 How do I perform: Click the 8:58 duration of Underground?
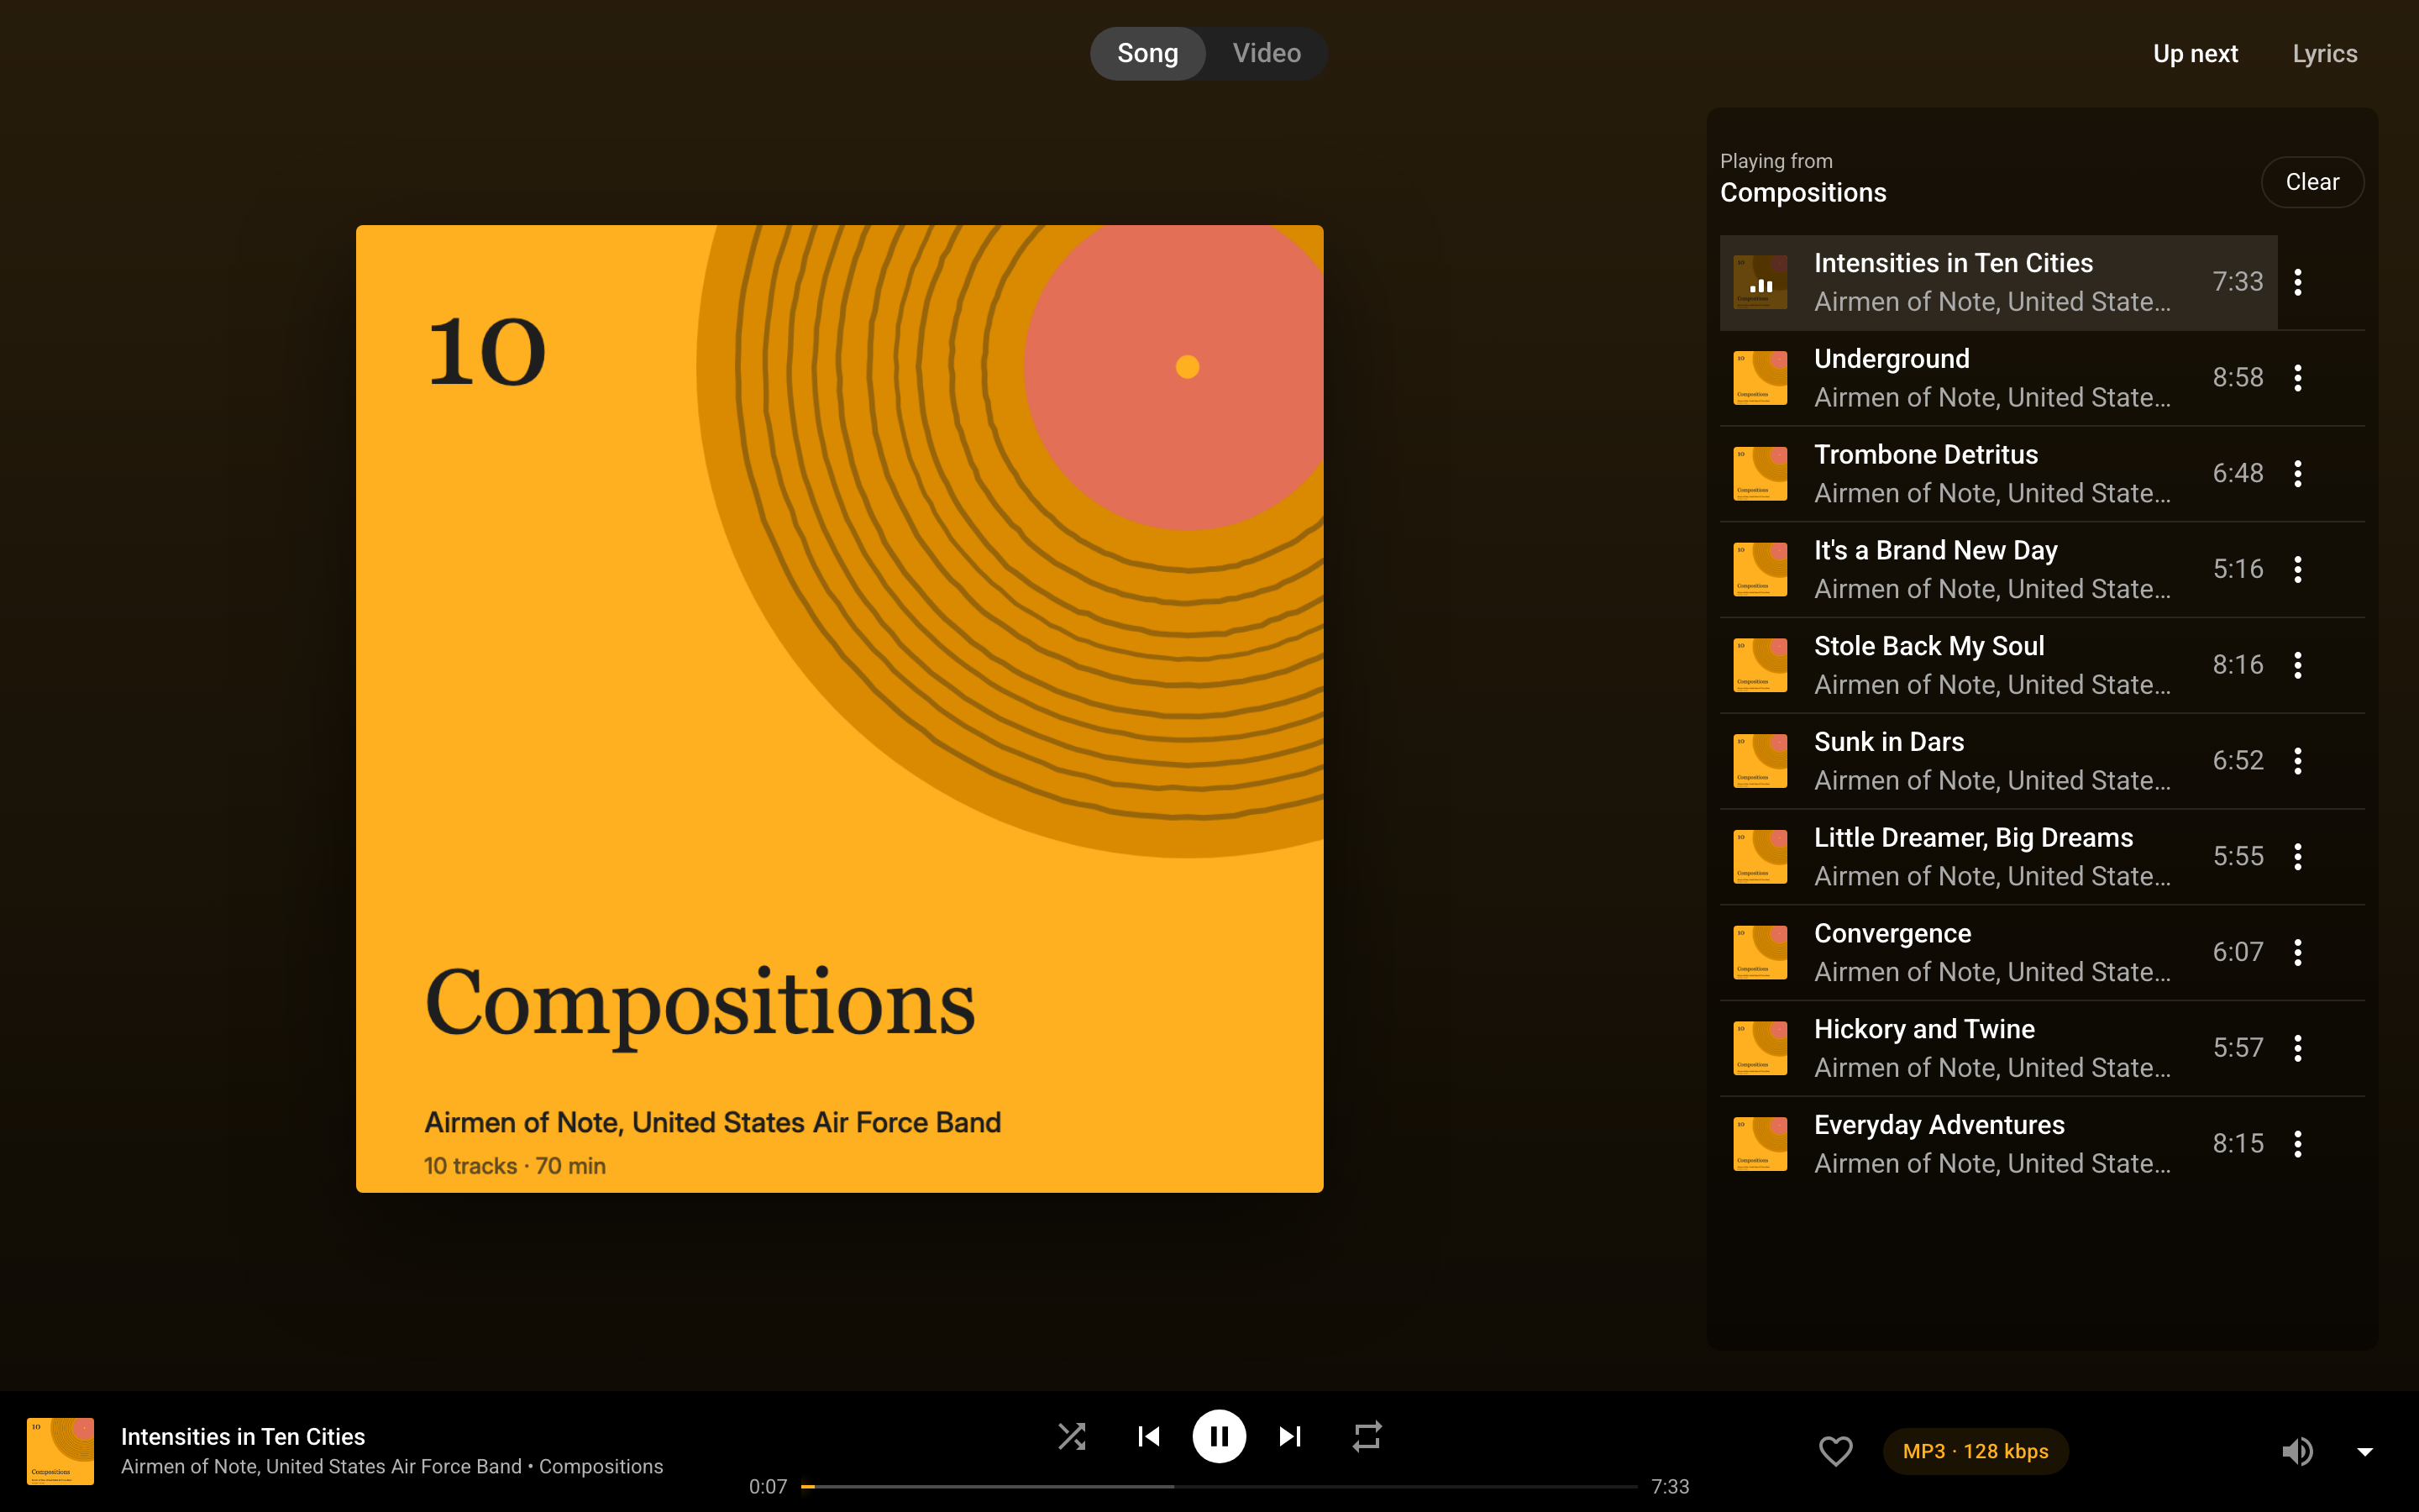click(2237, 378)
